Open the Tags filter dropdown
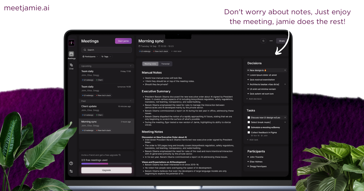 (x=106, y=56)
